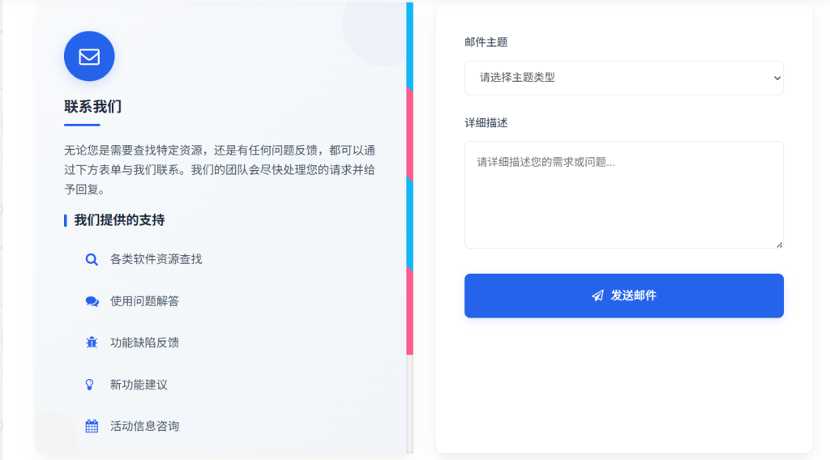The image size is (830, 460).
Task: Click the 联系我们 heading
Action: coord(92,107)
